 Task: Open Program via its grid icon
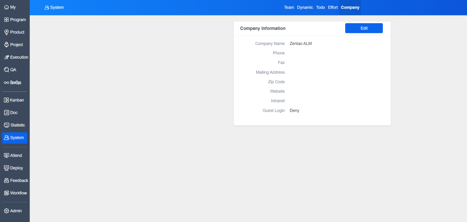point(6,20)
